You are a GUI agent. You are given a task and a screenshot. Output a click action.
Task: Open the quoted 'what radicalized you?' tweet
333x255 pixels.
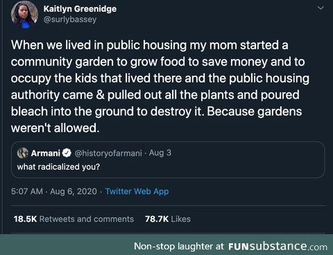pyautogui.click(x=168, y=160)
